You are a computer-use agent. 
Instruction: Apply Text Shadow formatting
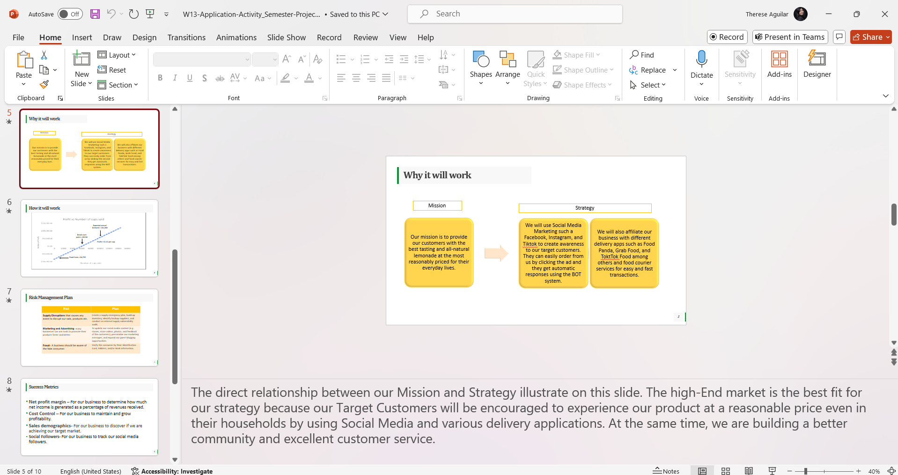point(205,78)
